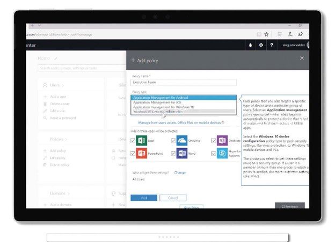Viewport: 335px width, 242px height.
Task: Select Application Management for Android option
Action: tap(184, 98)
